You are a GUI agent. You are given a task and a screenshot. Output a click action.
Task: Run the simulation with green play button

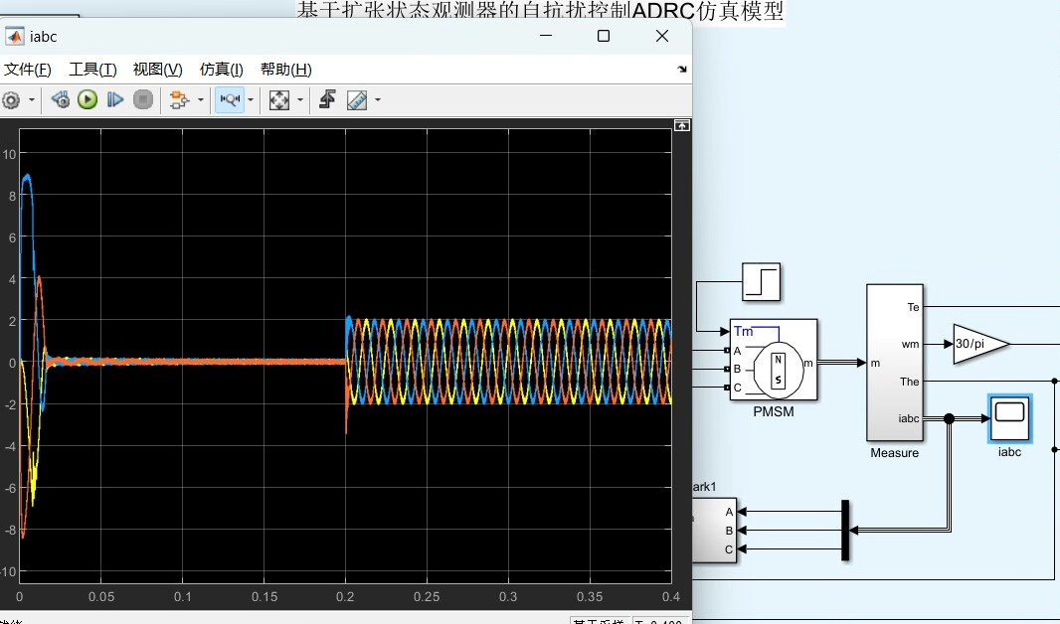coord(88,100)
